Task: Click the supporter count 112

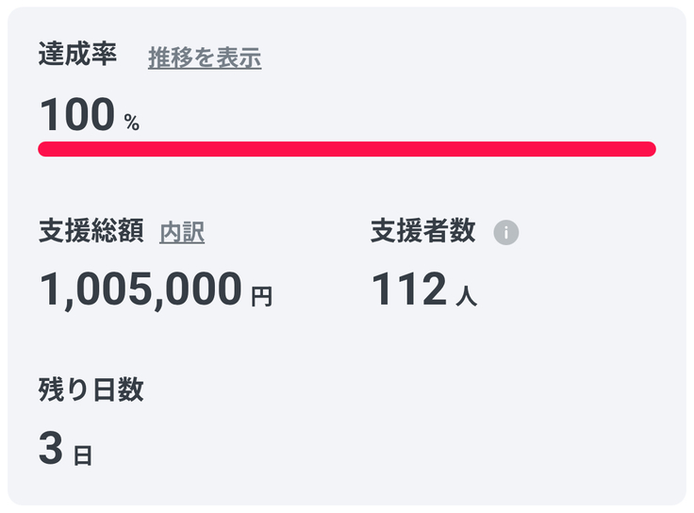Action: pos(407,290)
